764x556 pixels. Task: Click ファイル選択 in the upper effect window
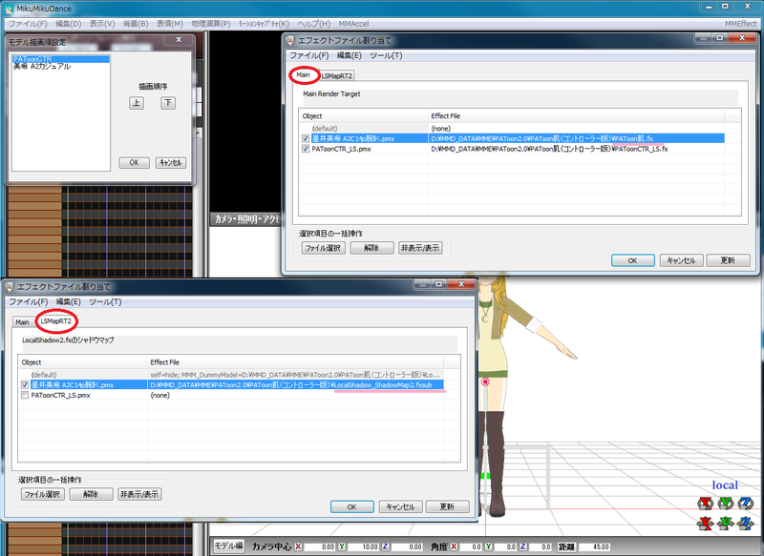pyautogui.click(x=324, y=248)
